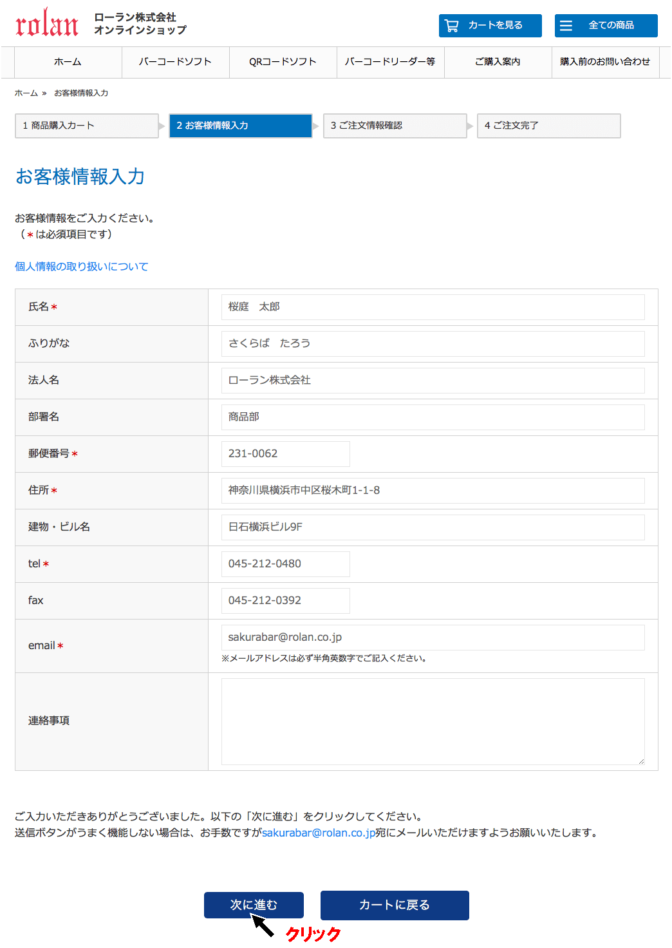Open カートを見る to view the cart
672x948 pixels.
click(490, 25)
